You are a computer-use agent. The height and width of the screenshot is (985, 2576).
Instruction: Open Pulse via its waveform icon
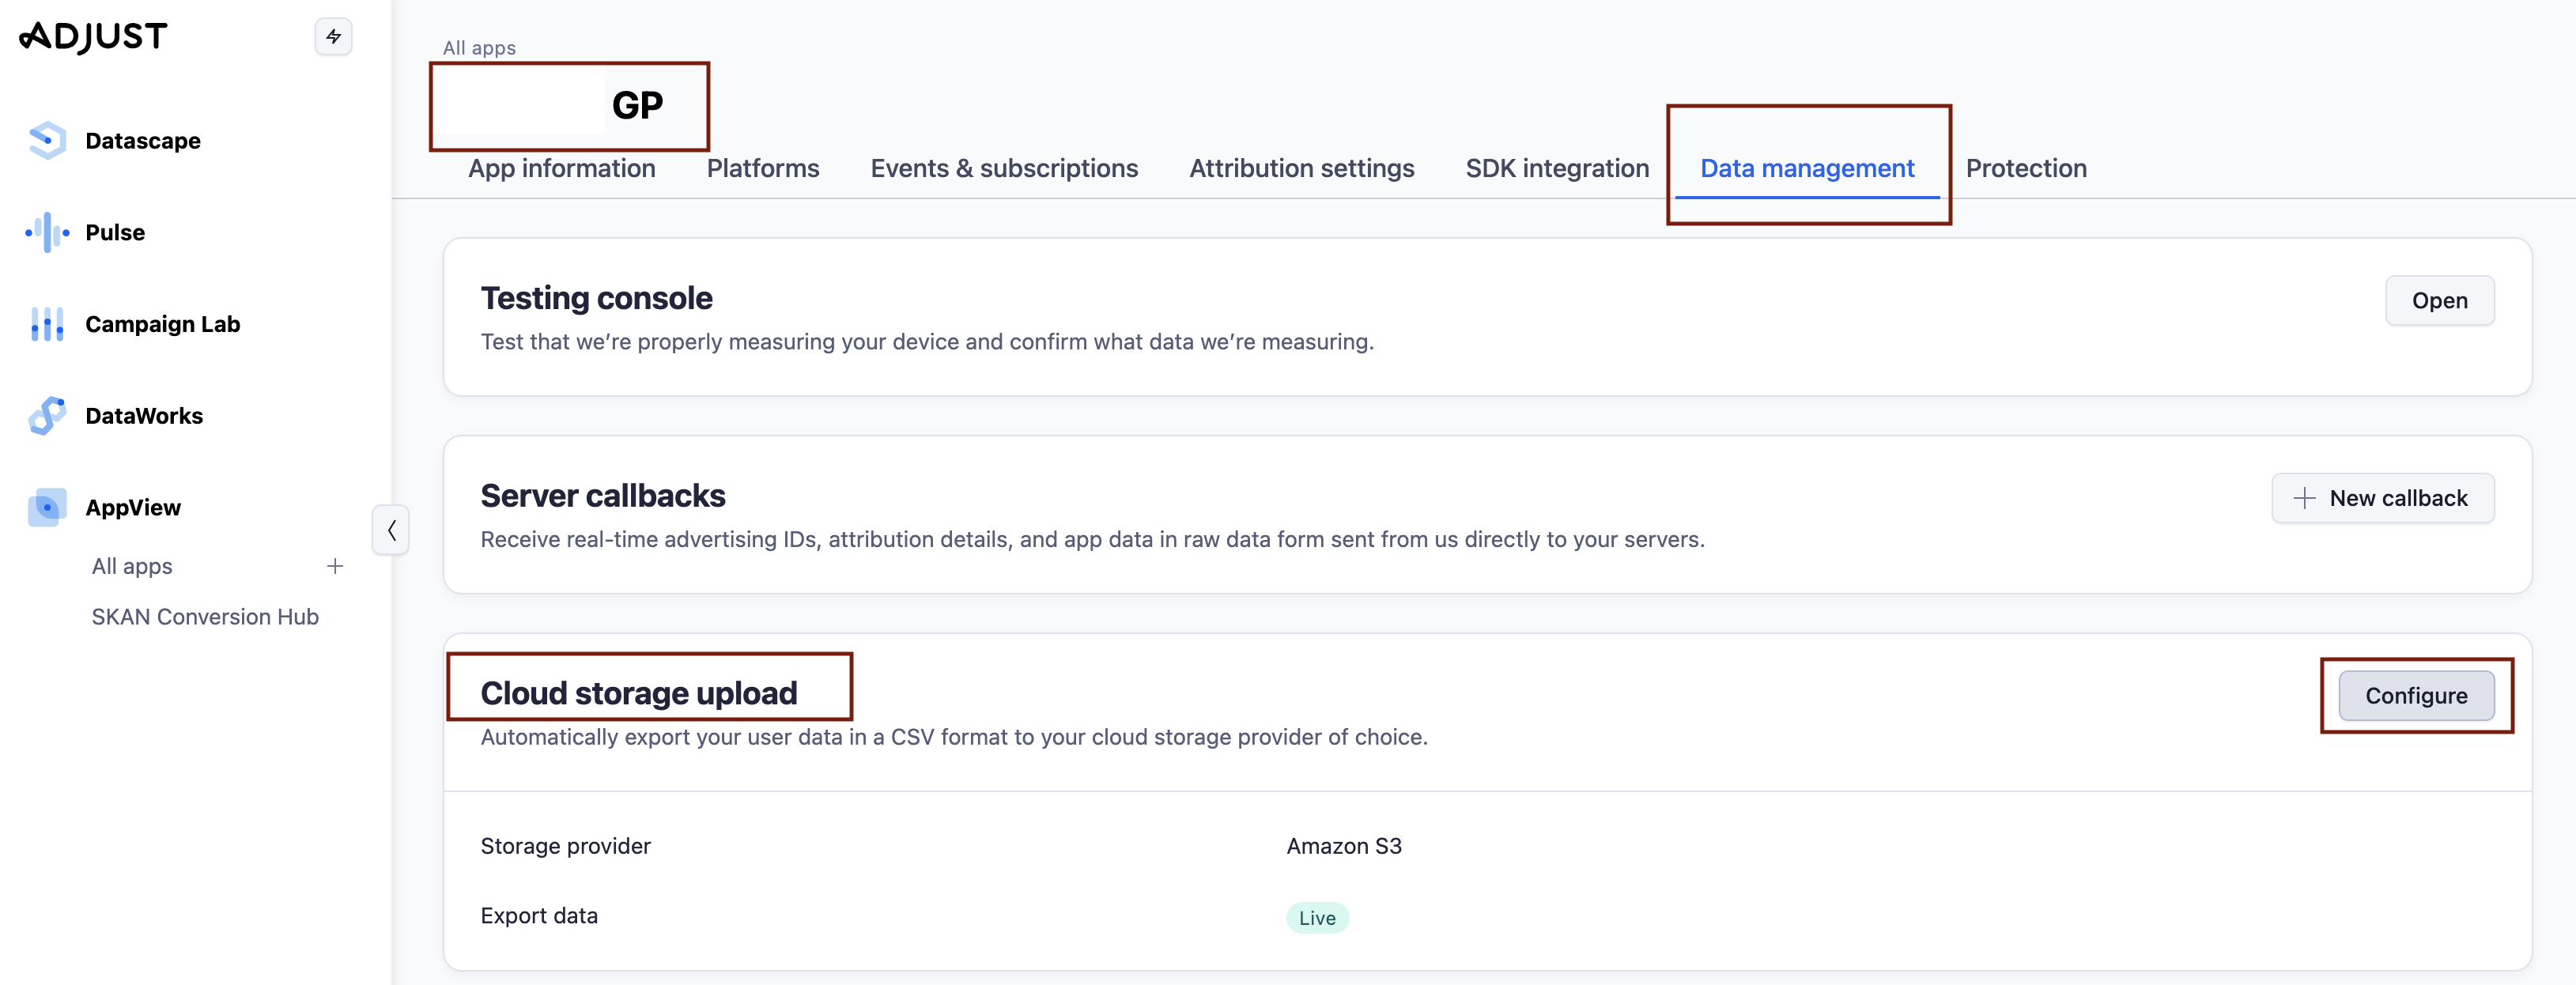47,233
